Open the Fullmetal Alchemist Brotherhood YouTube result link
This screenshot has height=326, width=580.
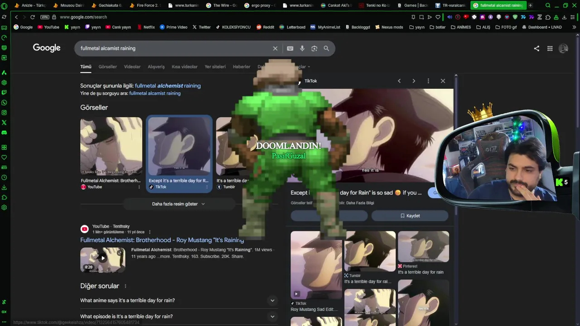[162, 240]
